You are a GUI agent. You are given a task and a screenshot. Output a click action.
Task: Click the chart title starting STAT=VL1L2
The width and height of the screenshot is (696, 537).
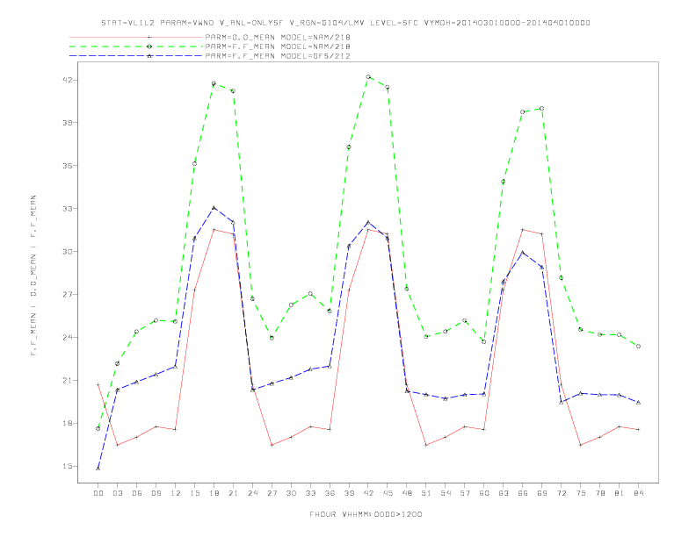coord(345,23)
